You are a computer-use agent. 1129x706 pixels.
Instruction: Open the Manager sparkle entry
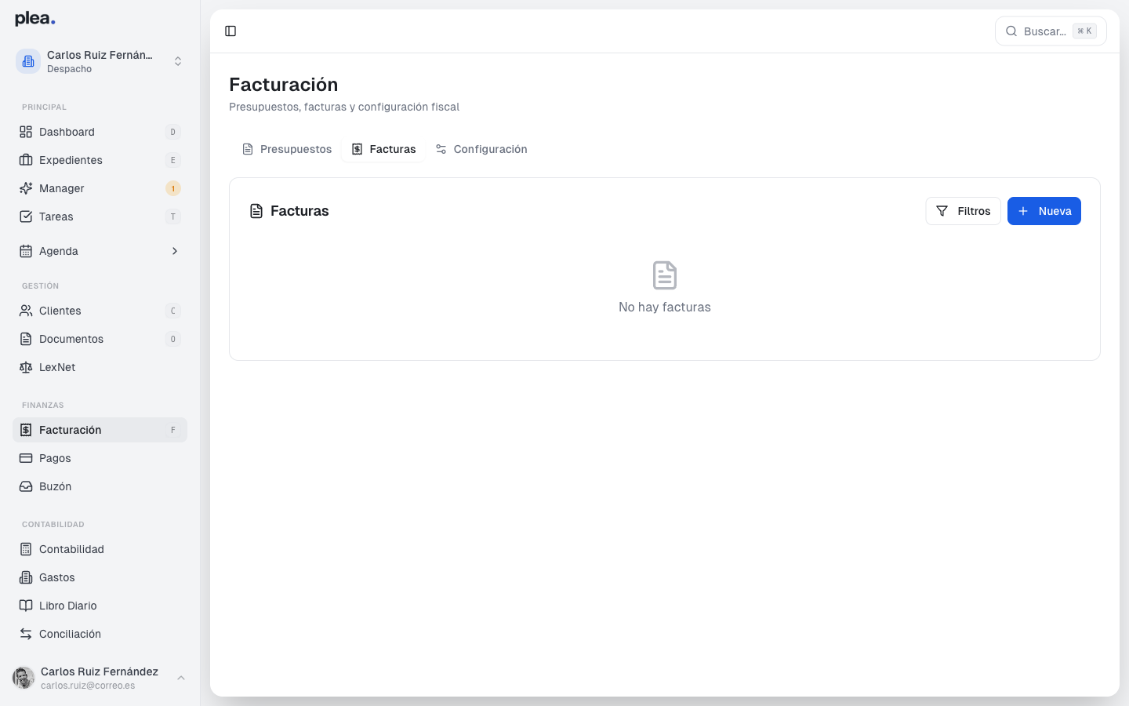tap(100, 188)
